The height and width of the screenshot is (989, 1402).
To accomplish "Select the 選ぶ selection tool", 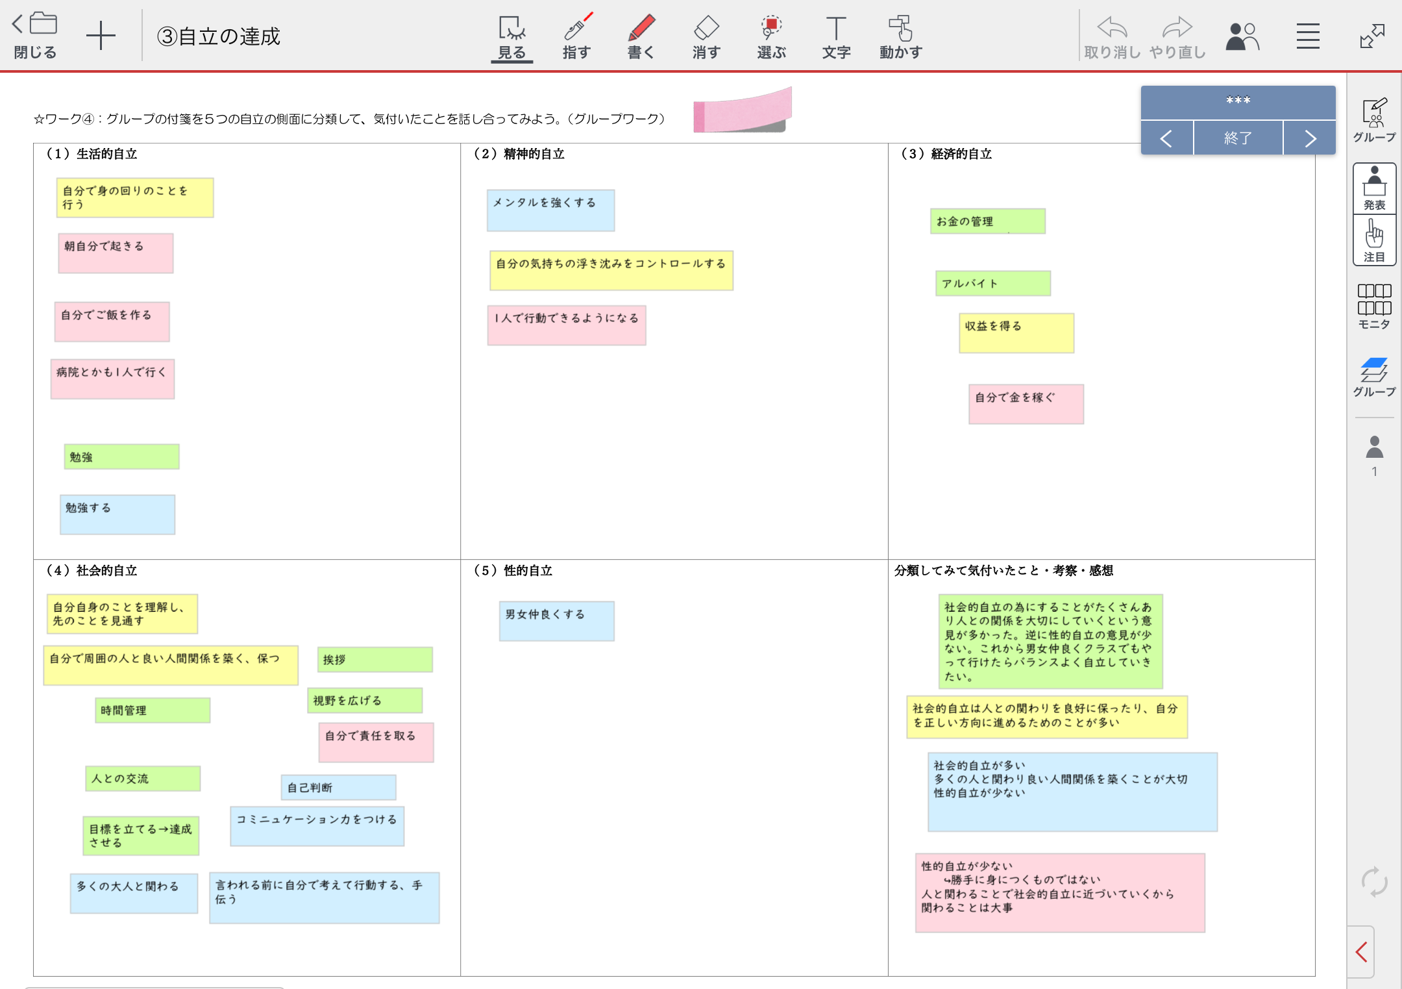I will click(x=771, y=36).
